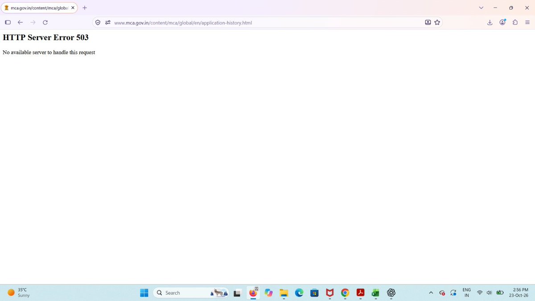
Task: Switch to Firefox in the taskbar
Action: tap(253, 293)
